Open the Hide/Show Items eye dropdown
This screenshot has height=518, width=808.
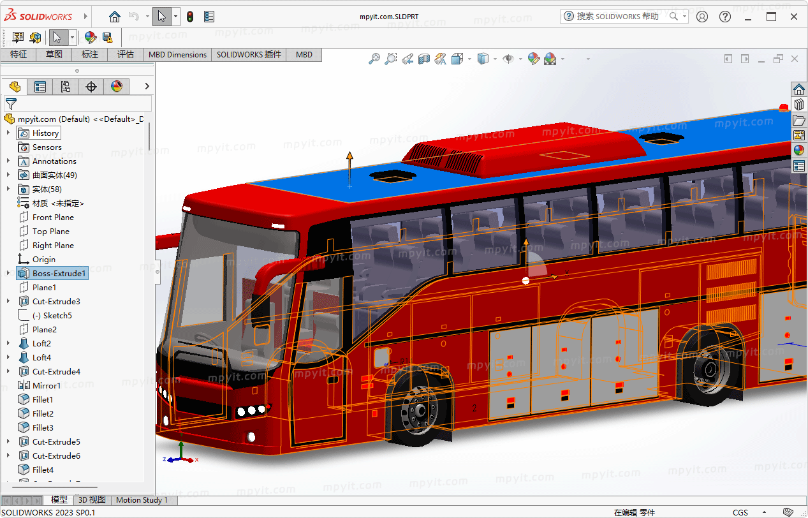click(521, 59)
